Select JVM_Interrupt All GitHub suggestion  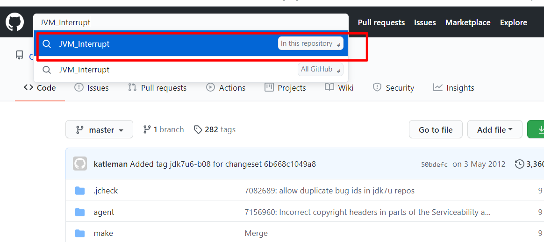click(191, 69)
